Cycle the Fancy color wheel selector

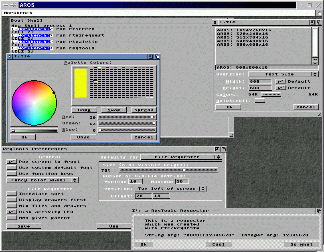(43, 180)
